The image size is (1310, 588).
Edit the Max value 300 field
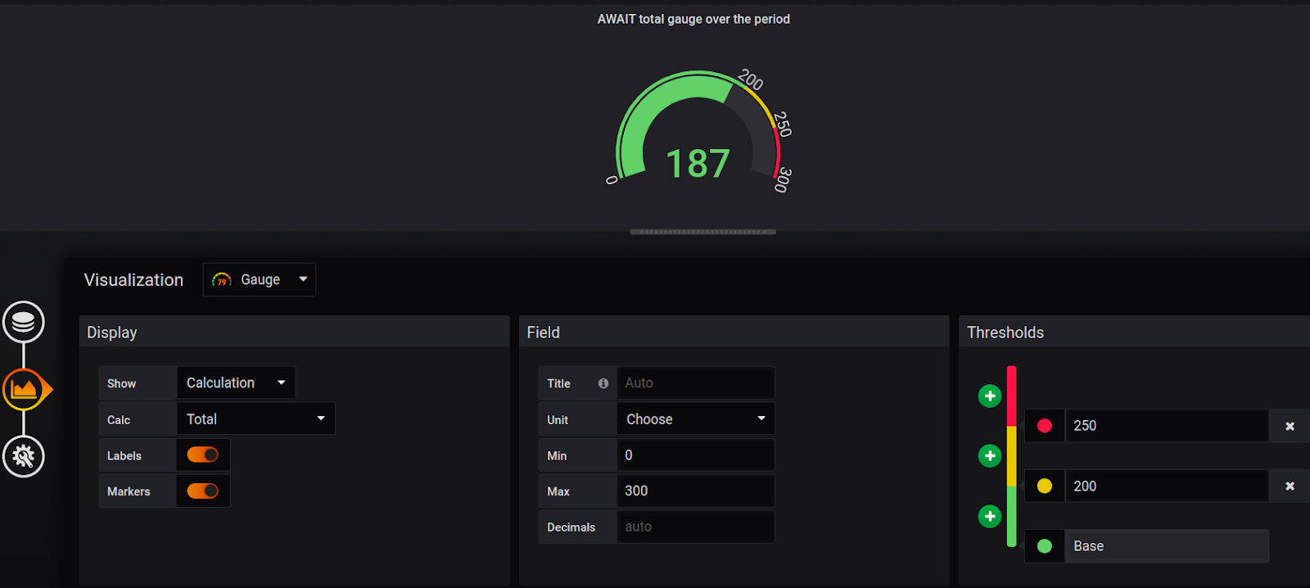tap(695, 491)
